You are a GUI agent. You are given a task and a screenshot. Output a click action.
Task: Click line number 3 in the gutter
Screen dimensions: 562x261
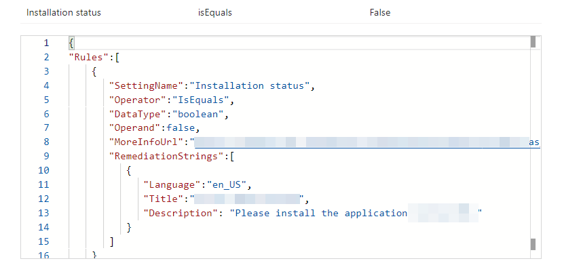pyautogui.click(x=46, y=72)
